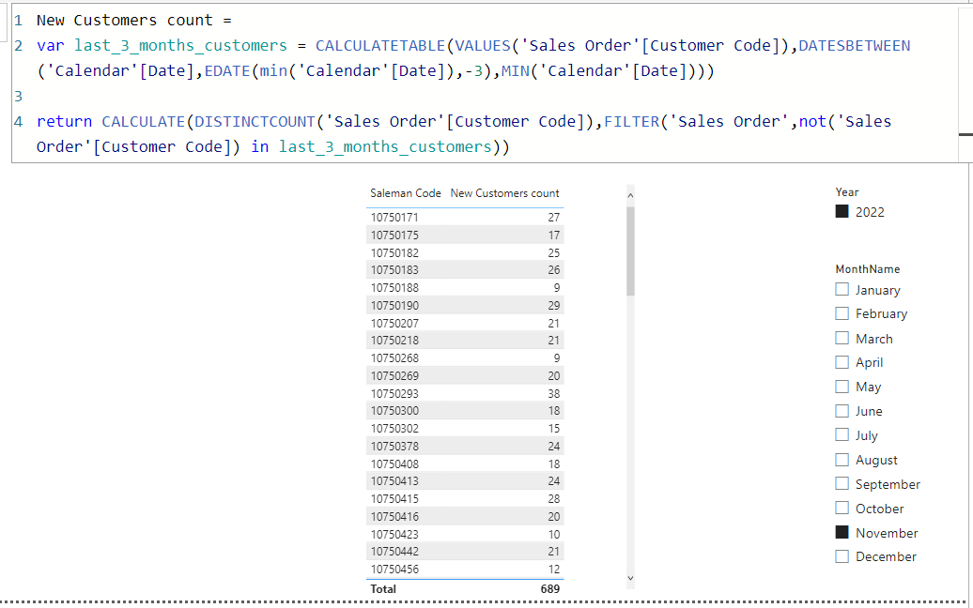Select salesman row 10750423

tap(465, 534)
